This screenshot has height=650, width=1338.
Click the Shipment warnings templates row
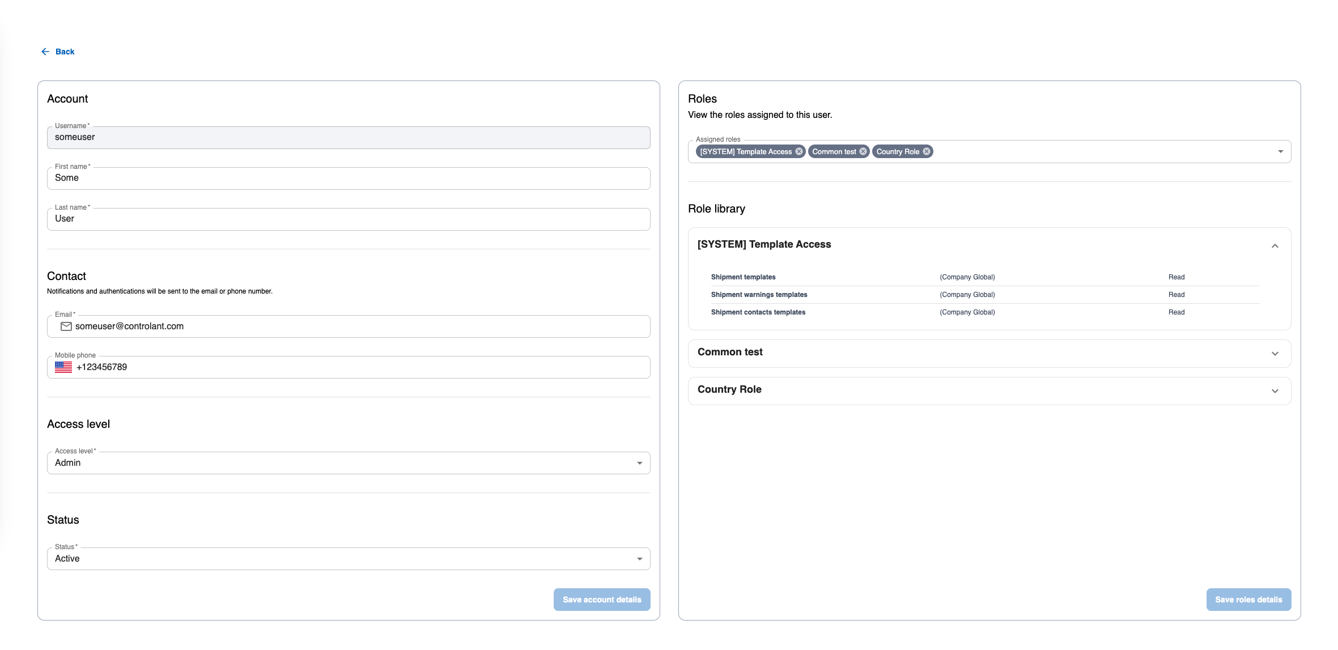coord(985,295)
